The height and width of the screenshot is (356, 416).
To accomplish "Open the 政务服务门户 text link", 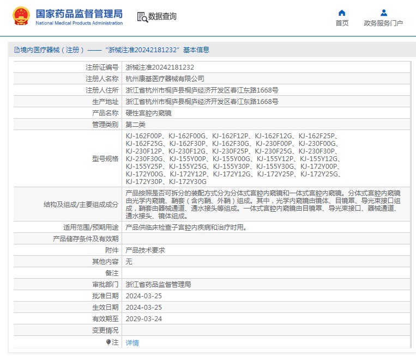I will (383, 23).
